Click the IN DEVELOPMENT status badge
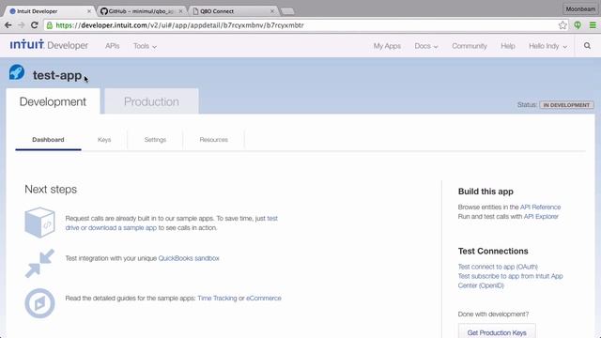 point(566,104)
